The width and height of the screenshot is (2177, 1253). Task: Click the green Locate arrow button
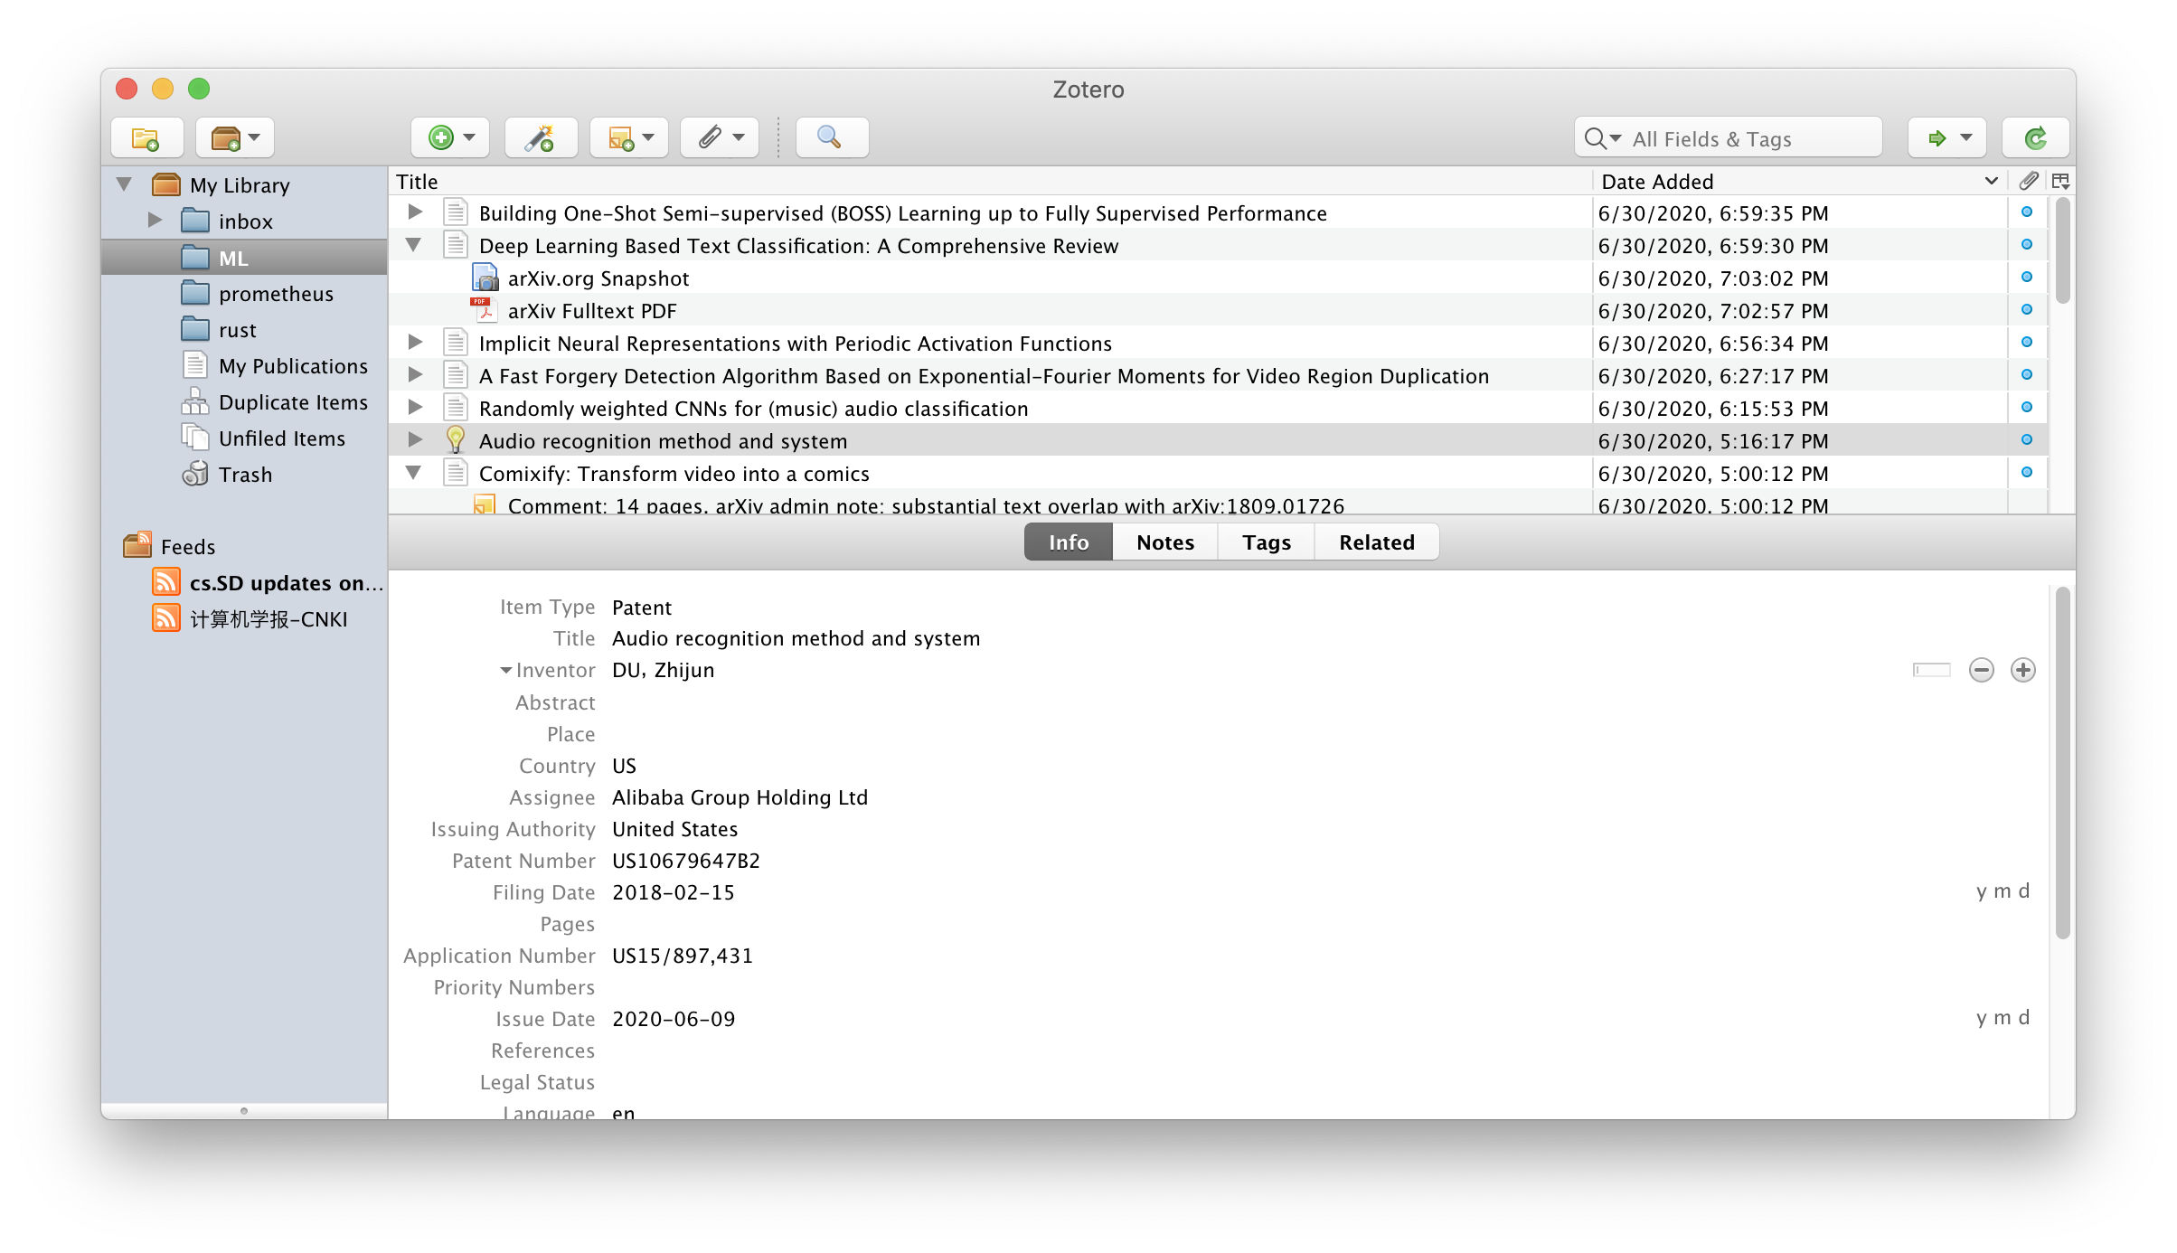[1947, 138]
